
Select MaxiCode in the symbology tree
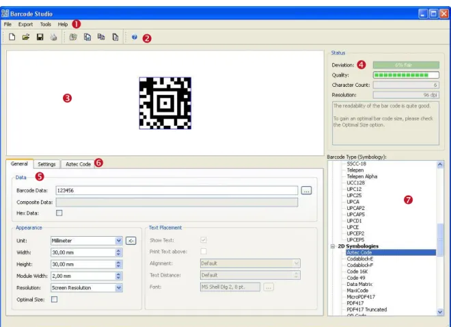tap(357, 291)
